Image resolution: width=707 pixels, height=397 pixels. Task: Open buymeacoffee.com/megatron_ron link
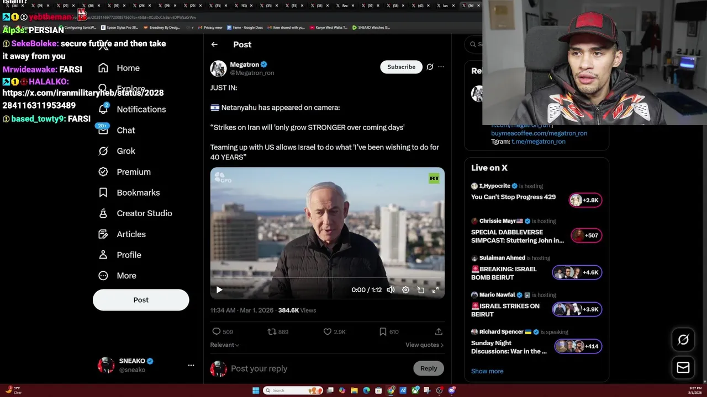pyautogui.click(x=539, y=133)
